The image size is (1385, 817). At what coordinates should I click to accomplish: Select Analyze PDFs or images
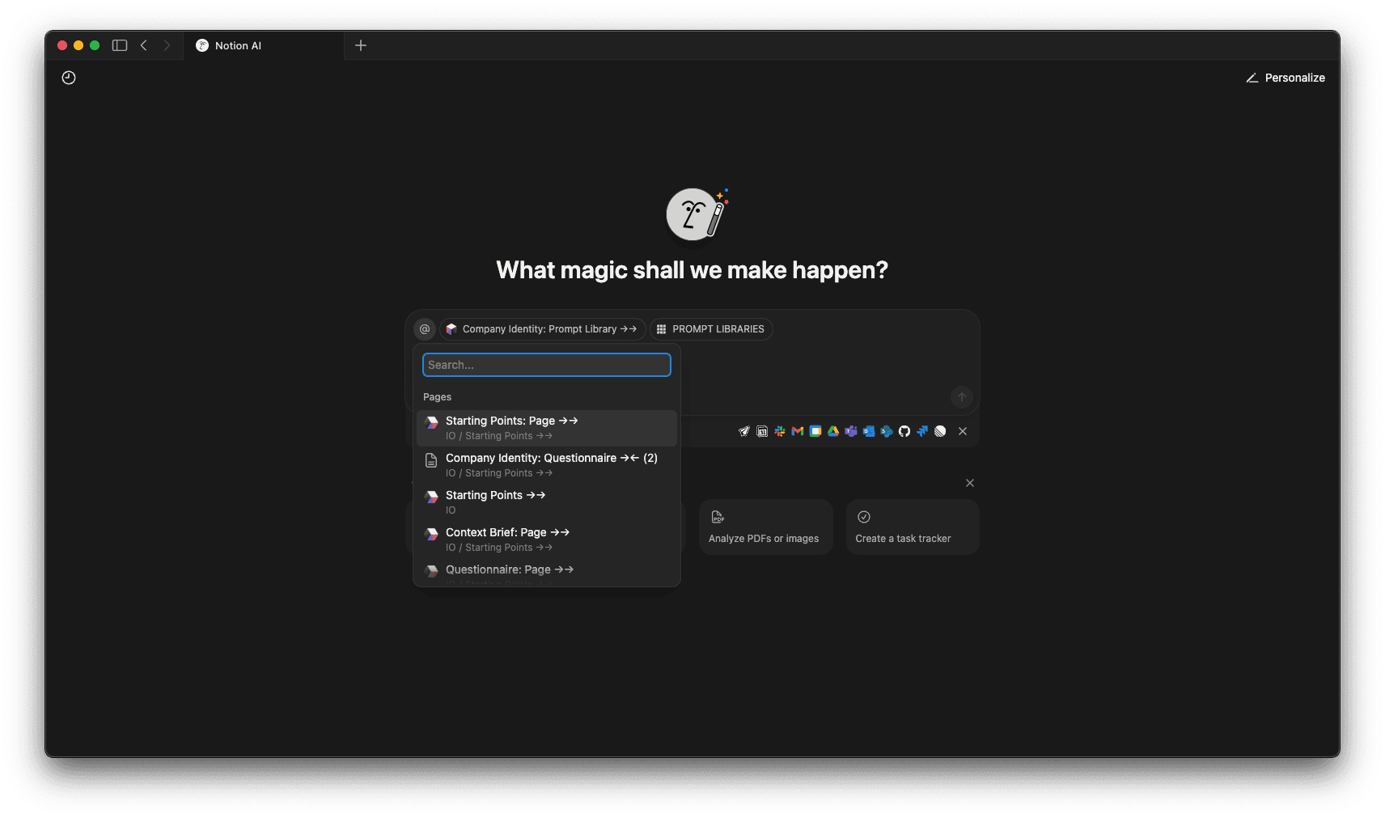(x=765, y=527)
